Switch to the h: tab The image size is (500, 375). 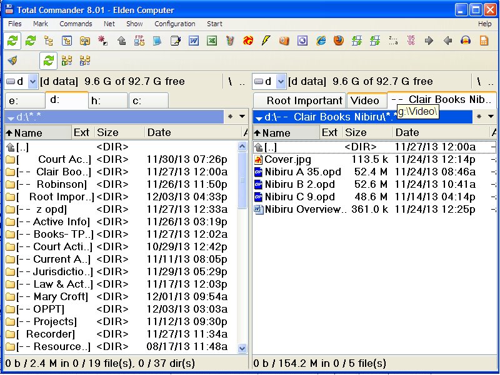tap(107, 101)
